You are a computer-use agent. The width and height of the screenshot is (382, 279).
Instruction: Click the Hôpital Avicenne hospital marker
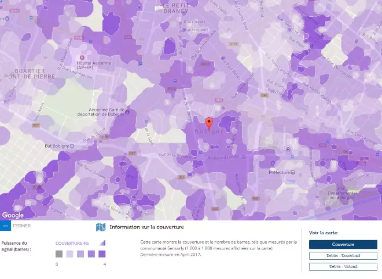pyautogui.click(x=82, y=58)
